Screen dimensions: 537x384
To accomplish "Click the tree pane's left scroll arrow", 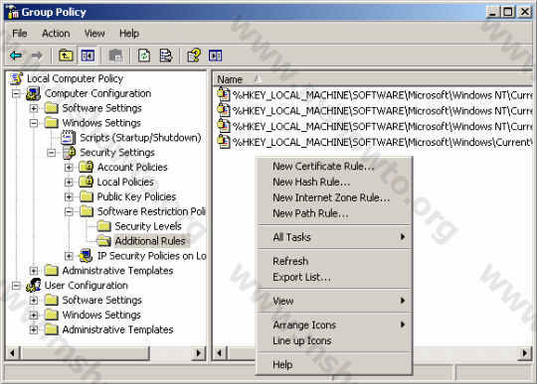I will (x=13, y=353).
